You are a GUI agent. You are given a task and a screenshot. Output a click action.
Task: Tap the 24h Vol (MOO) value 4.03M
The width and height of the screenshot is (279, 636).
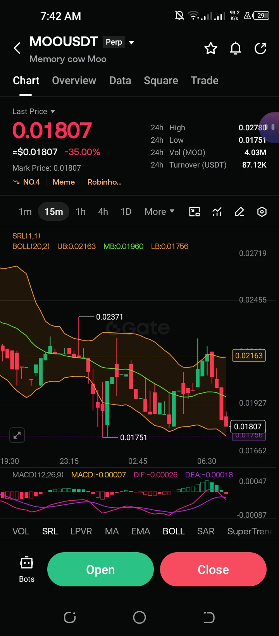255,152
